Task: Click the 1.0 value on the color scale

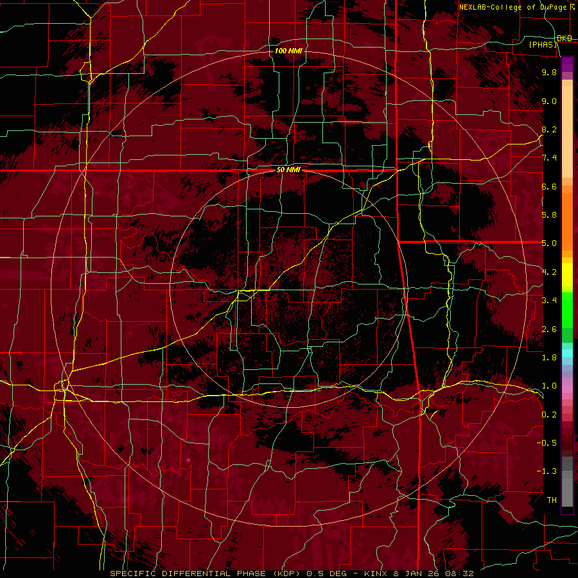Action: [549, 386]
